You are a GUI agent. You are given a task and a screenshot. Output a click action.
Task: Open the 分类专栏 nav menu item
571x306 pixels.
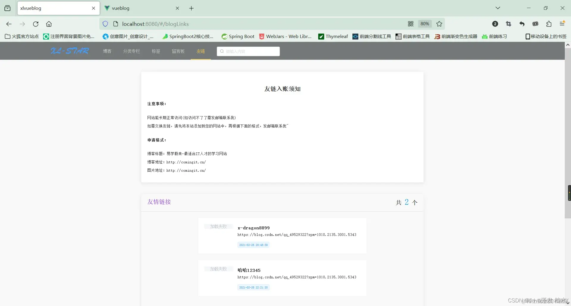(131, 51)
